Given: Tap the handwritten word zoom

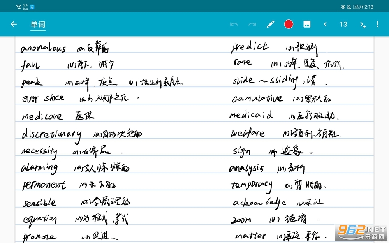Looking at the screenshot, I should click(x=241, y=220).
